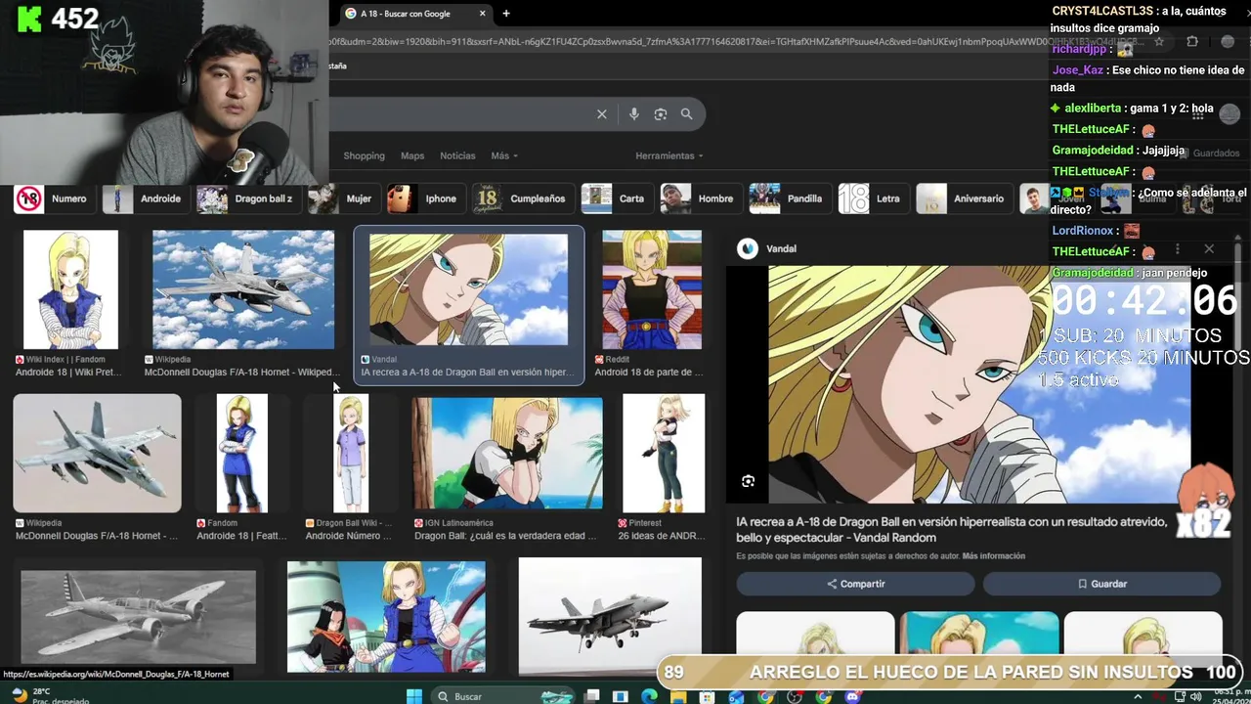Open the browser extensions puzzle icon
The width and height of the screenshot is (1251, 704).
(1192, 42)
